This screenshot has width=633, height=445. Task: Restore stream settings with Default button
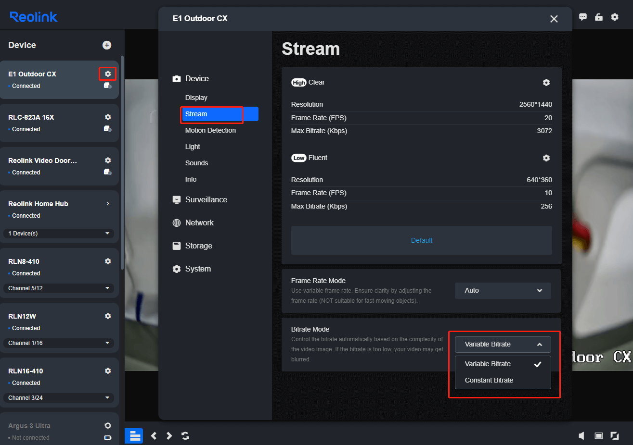pyautogui.click(x=422, y=240)
